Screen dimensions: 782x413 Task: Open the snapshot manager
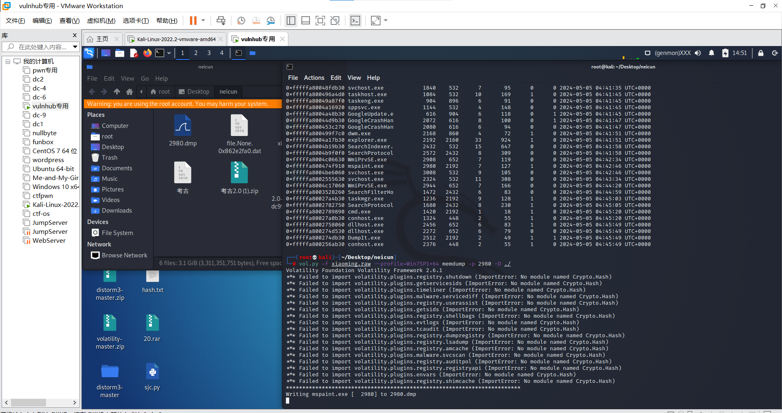click(271, 20)
